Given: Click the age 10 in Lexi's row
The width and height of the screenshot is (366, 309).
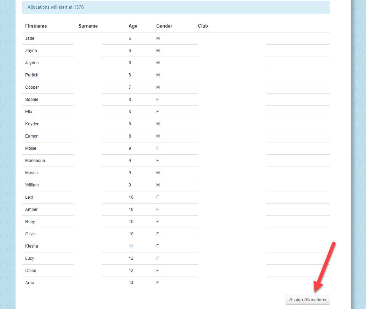Looking at the screenshot, I should (131, 197).
